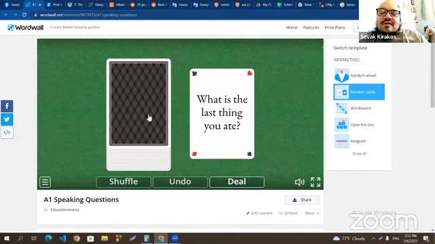The height and width of the screenshot is (244, 435).
Task: Go back in browser
Action: (6, 15)
